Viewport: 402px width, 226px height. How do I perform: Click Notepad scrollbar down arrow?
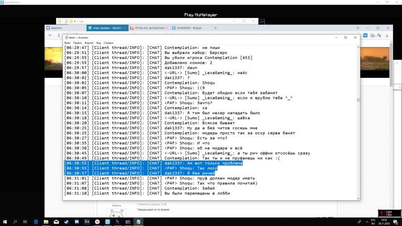tap(358, 197)
